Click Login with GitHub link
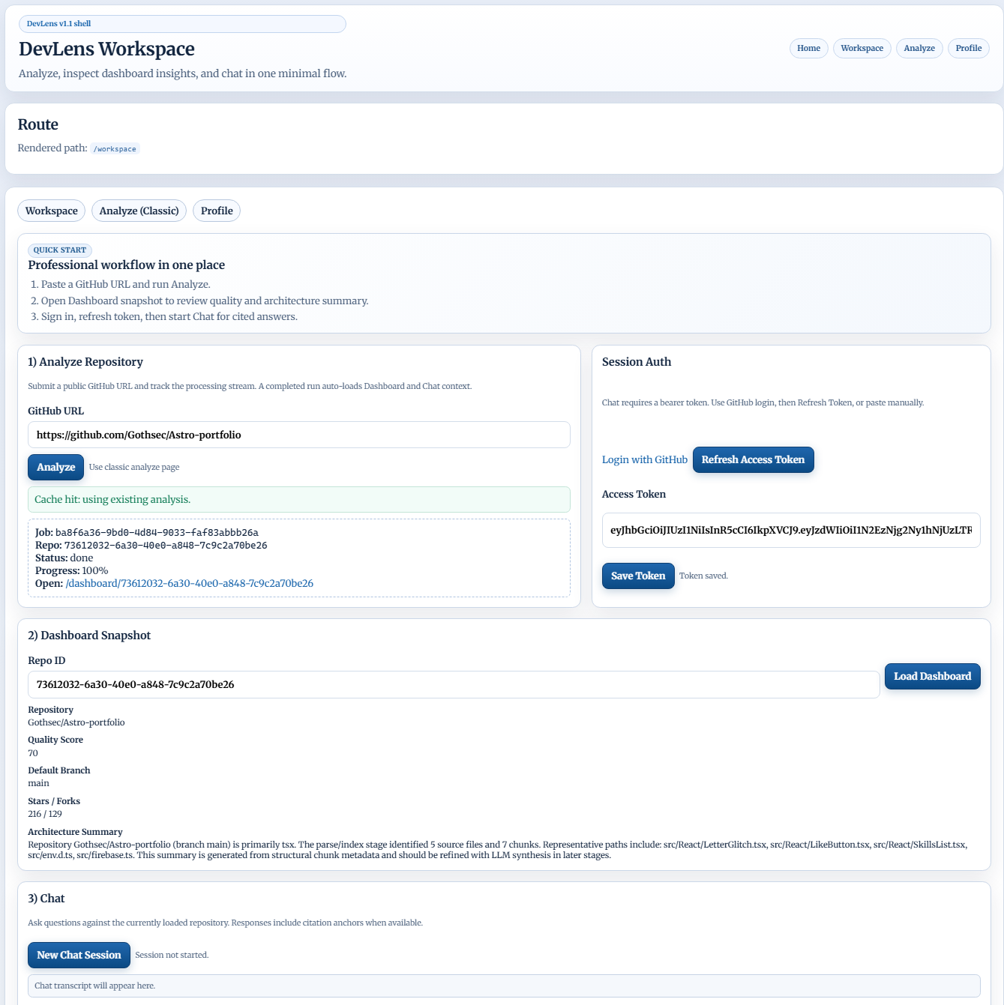The width and height of the screenshot is (1004, 1005). click(x=645, y=459)
